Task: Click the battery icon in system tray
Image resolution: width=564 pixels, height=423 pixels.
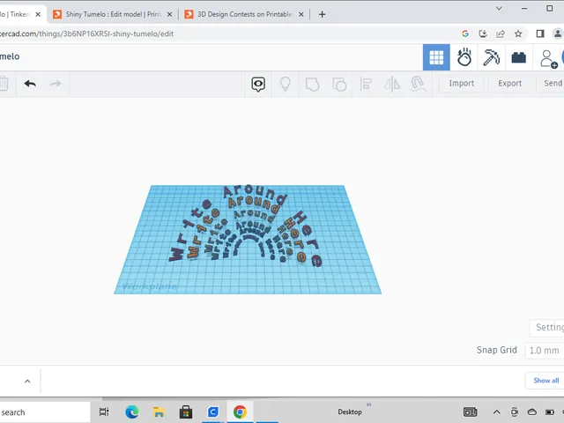Action: point(550,412)
